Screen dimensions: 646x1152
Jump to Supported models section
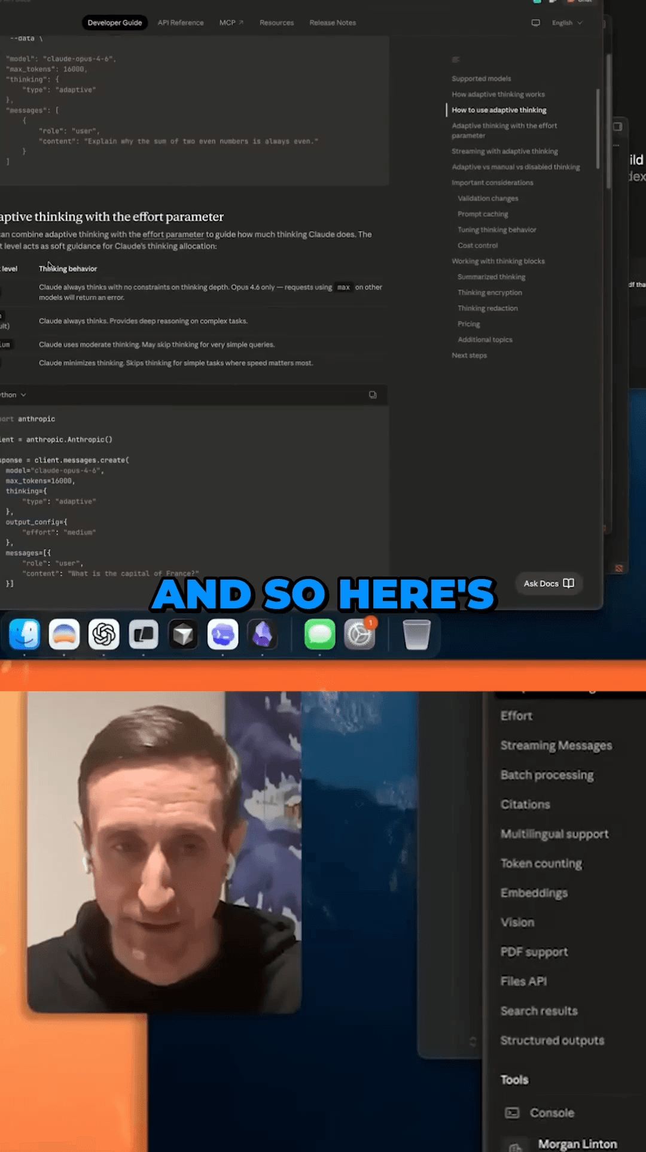(x=482, y=78)
